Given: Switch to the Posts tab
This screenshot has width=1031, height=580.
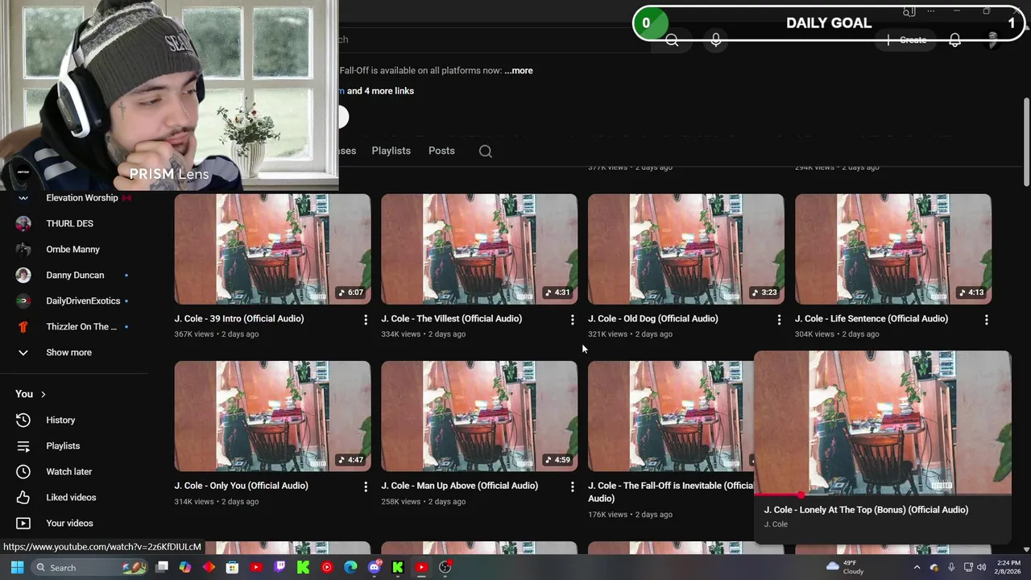Looking at the screenshot, I should (x=441, y=151).
